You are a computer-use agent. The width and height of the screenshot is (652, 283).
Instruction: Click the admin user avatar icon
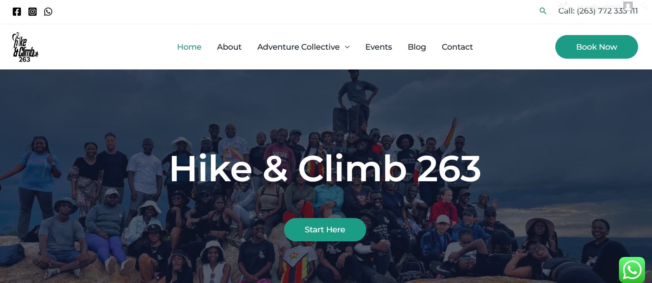click(628, 6)
